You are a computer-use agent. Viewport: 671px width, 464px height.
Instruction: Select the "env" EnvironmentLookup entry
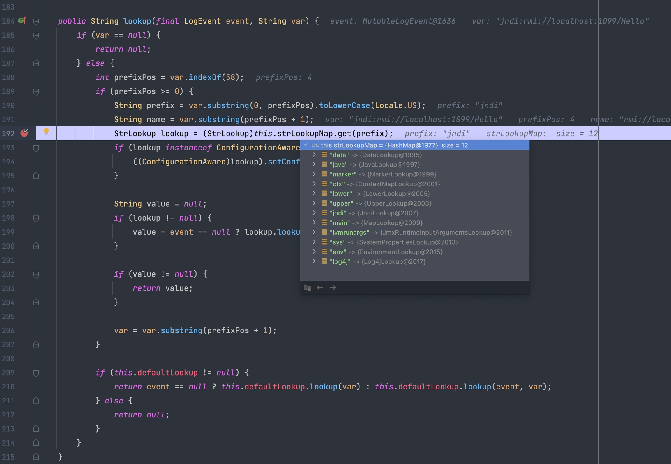pos(386,252)
